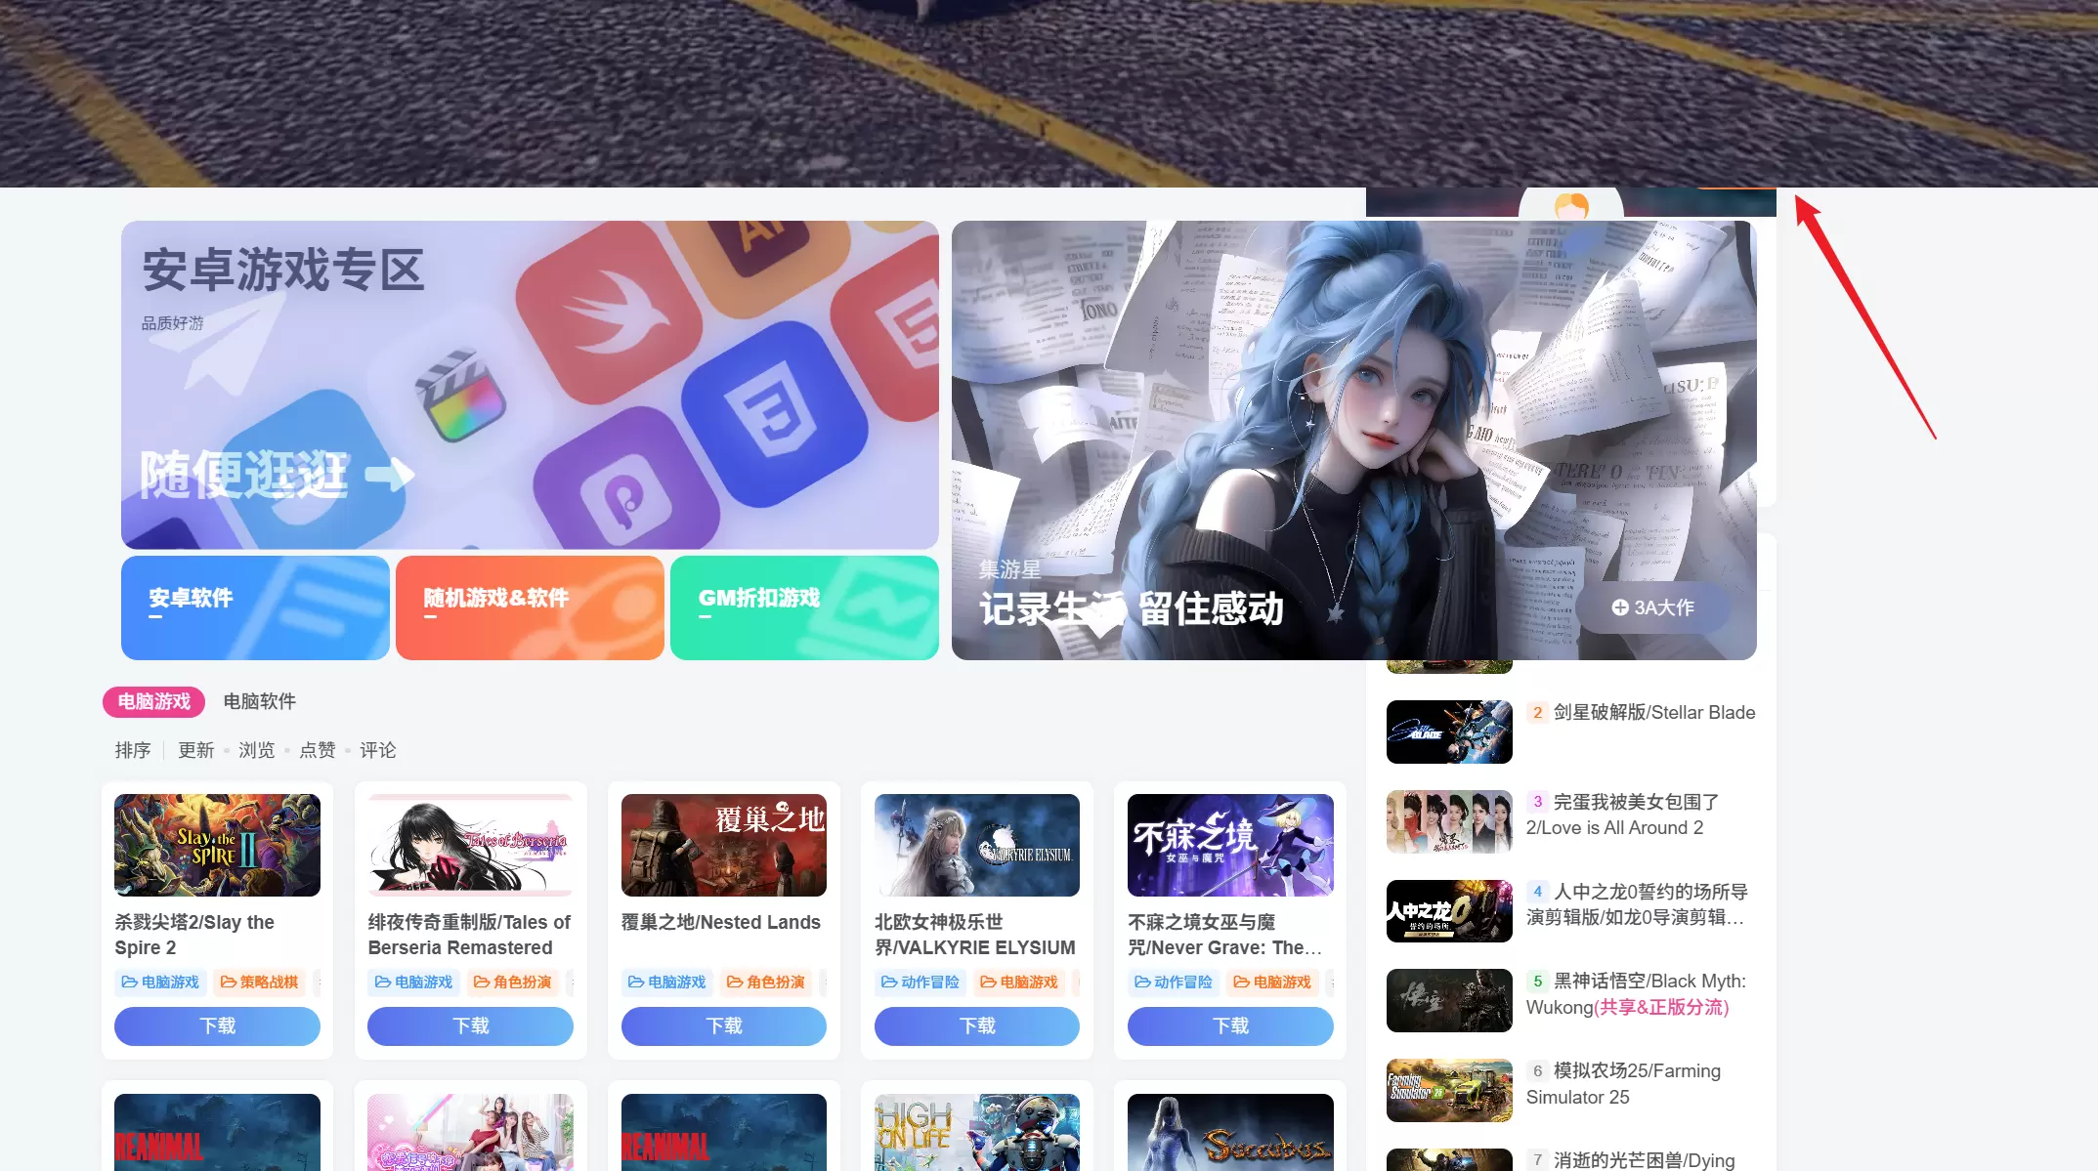This screenshot has width=2098, height=1171.
Task: Select the 电脑游戏 tab
Action: [153, 701]
